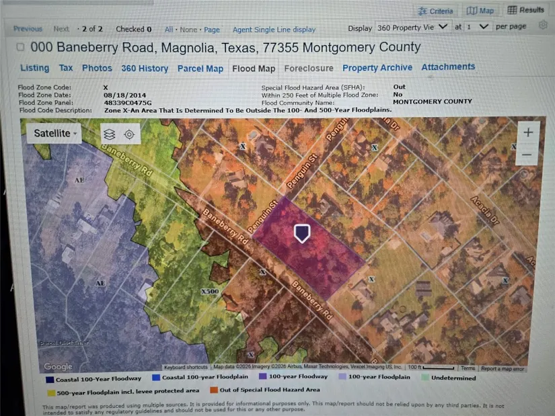Switch to the 360 History tab
Screen dimensions: 555x416
(145, 69)
